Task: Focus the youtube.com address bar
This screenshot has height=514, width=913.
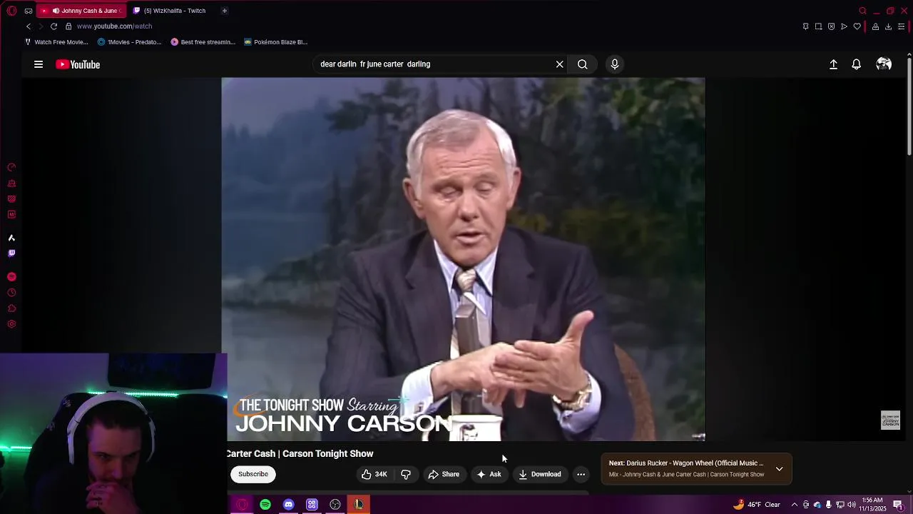Action: tap(114, 26)
